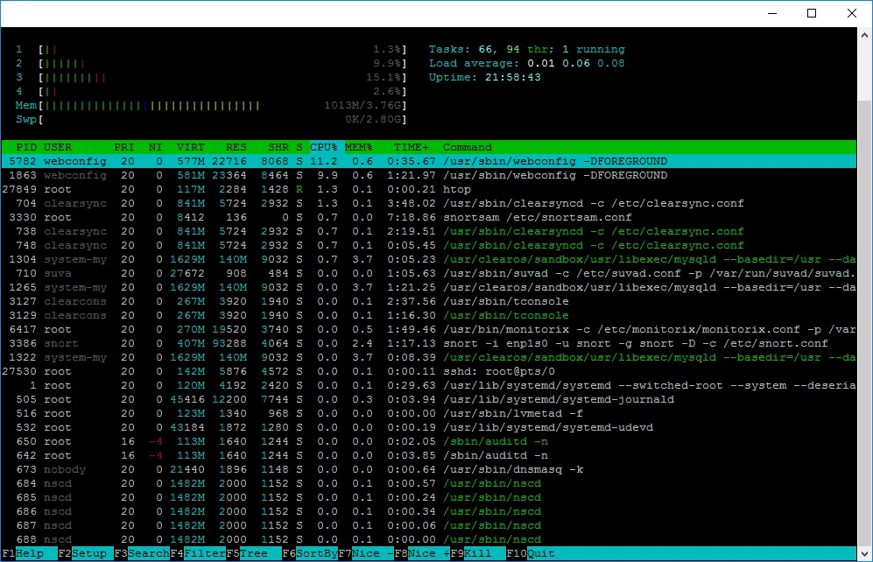
Task: Sort by the USER column header
Action: click(58, 147)
